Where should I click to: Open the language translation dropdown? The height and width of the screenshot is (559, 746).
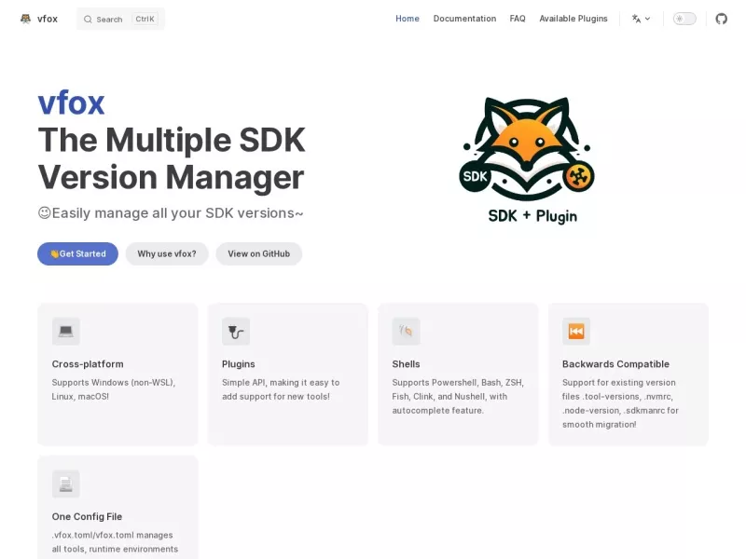coord(641,19)
